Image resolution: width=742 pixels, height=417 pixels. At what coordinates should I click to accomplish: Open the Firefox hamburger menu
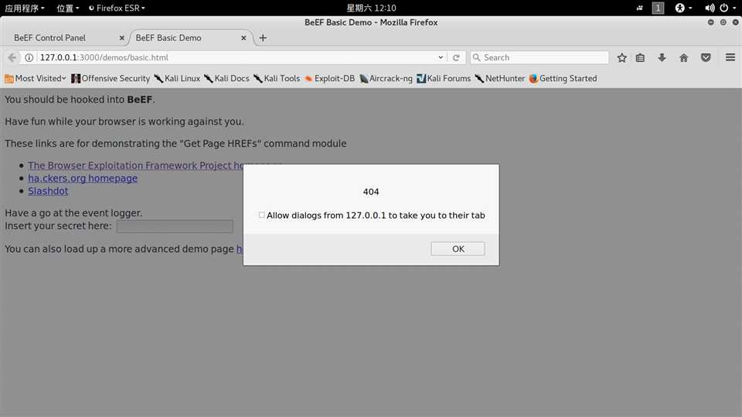[730, 57]
